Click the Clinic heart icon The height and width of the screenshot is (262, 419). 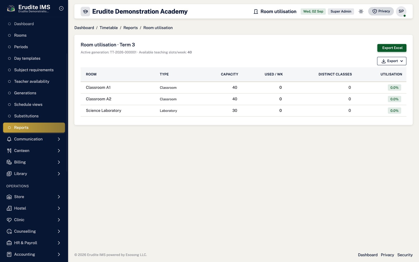(x=9, y=220)
